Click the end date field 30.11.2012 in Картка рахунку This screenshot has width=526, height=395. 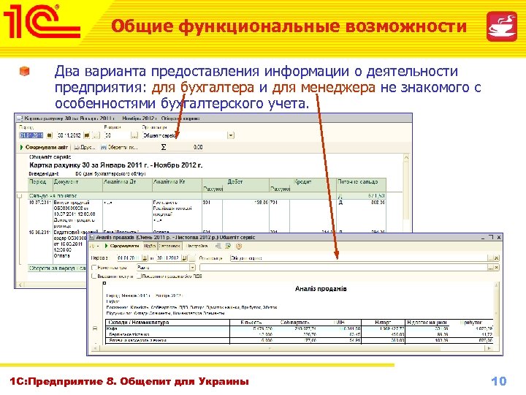[x=69, y=135]
